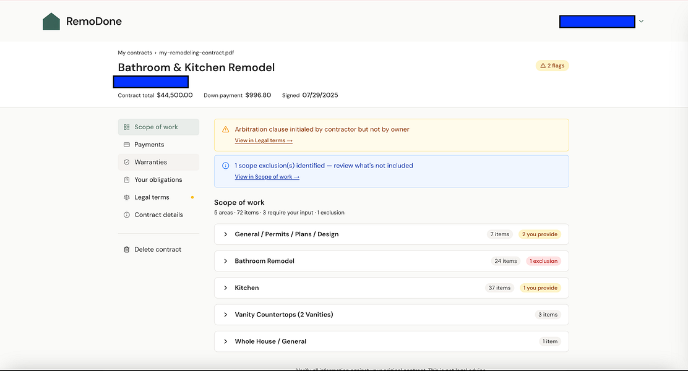Click the 5 areas 72 items summary line
The image size is (688, 371).
coord(279,213)
